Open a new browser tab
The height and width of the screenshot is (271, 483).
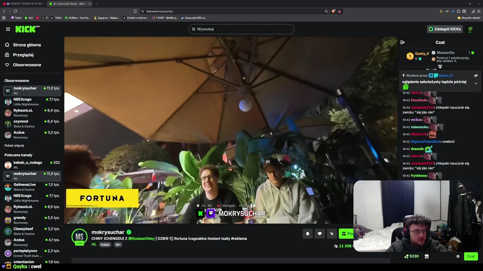tap(96, 4)
